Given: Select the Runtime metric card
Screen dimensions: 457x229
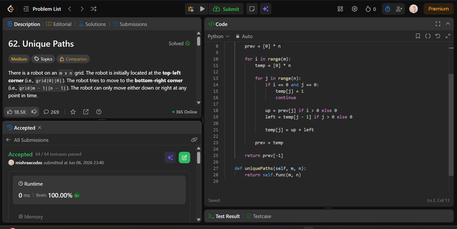Looking at the screenshot, I should click(x=99, y=190).
